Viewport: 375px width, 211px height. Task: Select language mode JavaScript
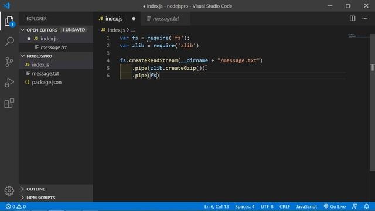click(306, 206)
